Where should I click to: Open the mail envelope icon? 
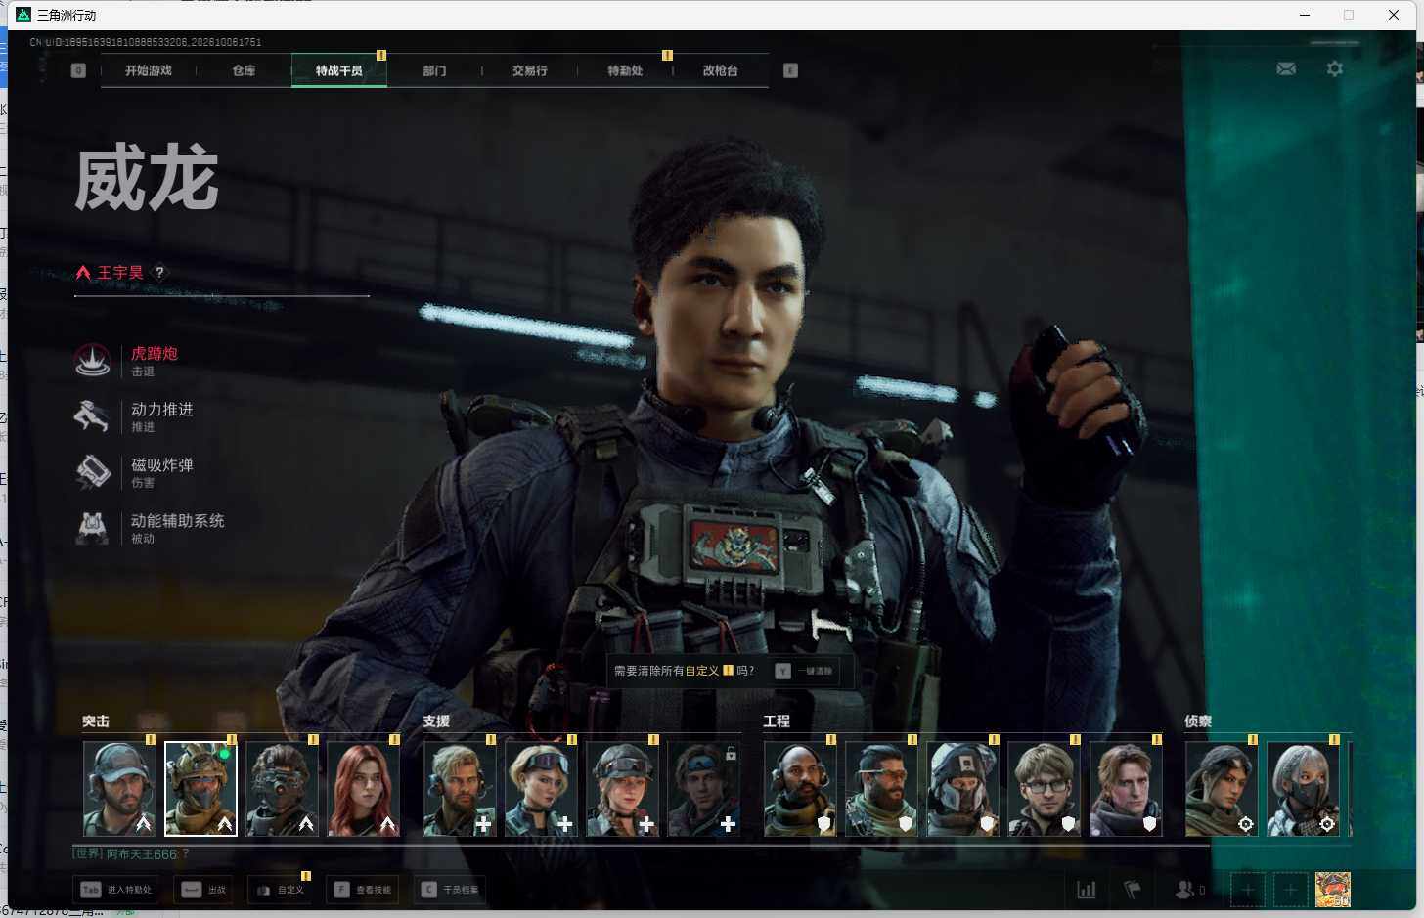point(1286,68)
